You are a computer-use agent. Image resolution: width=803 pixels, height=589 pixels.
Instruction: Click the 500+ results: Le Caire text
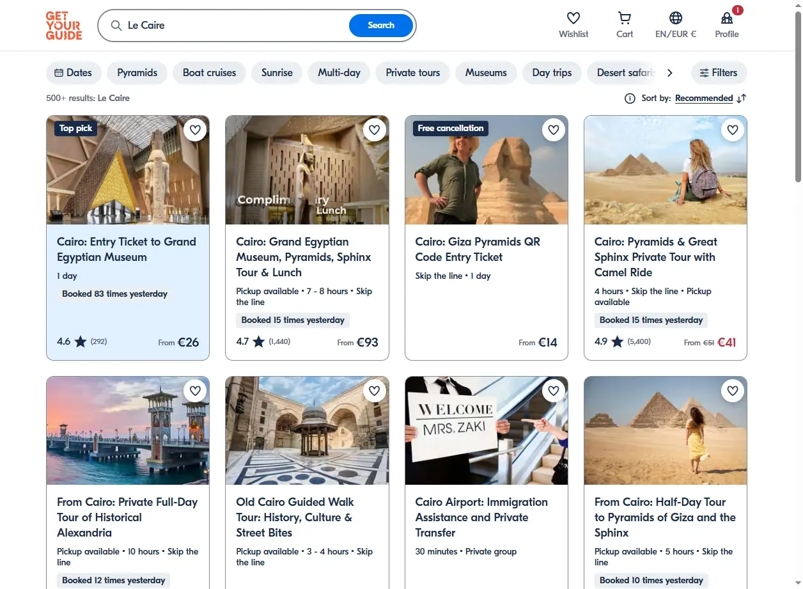coord(88,98)
